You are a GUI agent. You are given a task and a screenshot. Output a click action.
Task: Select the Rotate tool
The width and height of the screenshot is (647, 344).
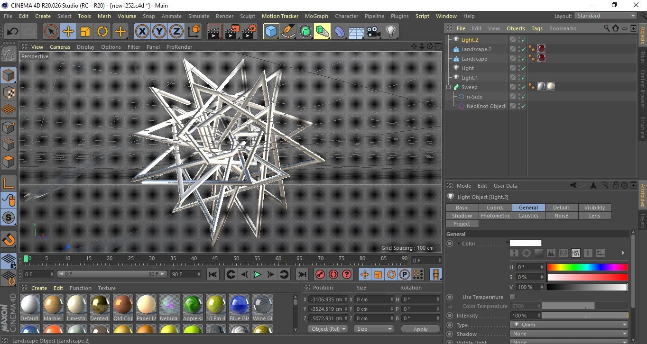(x=102, y=32)
